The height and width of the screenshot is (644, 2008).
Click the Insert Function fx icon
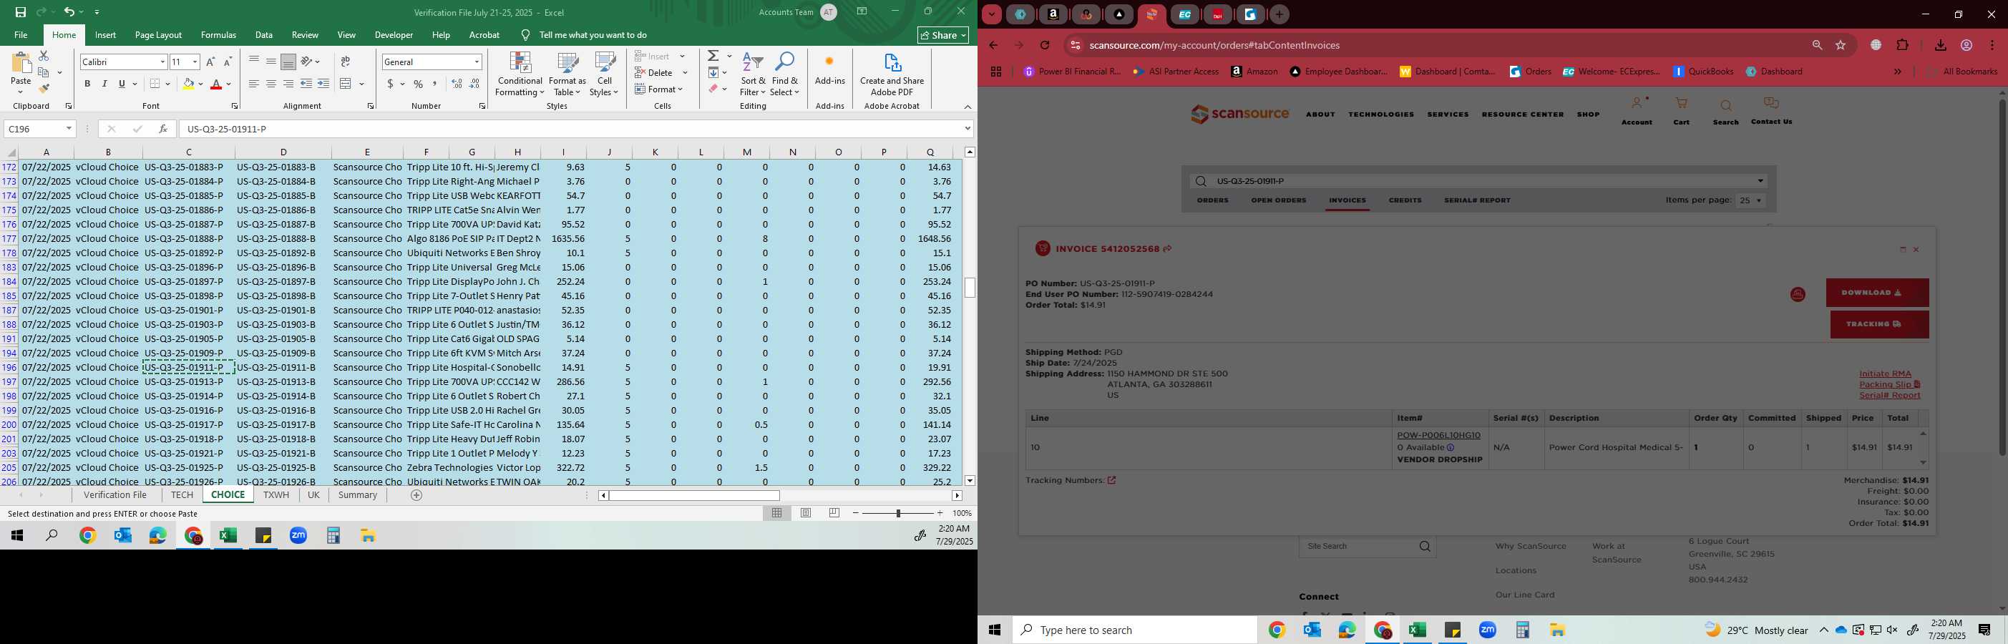click(163, 129)
